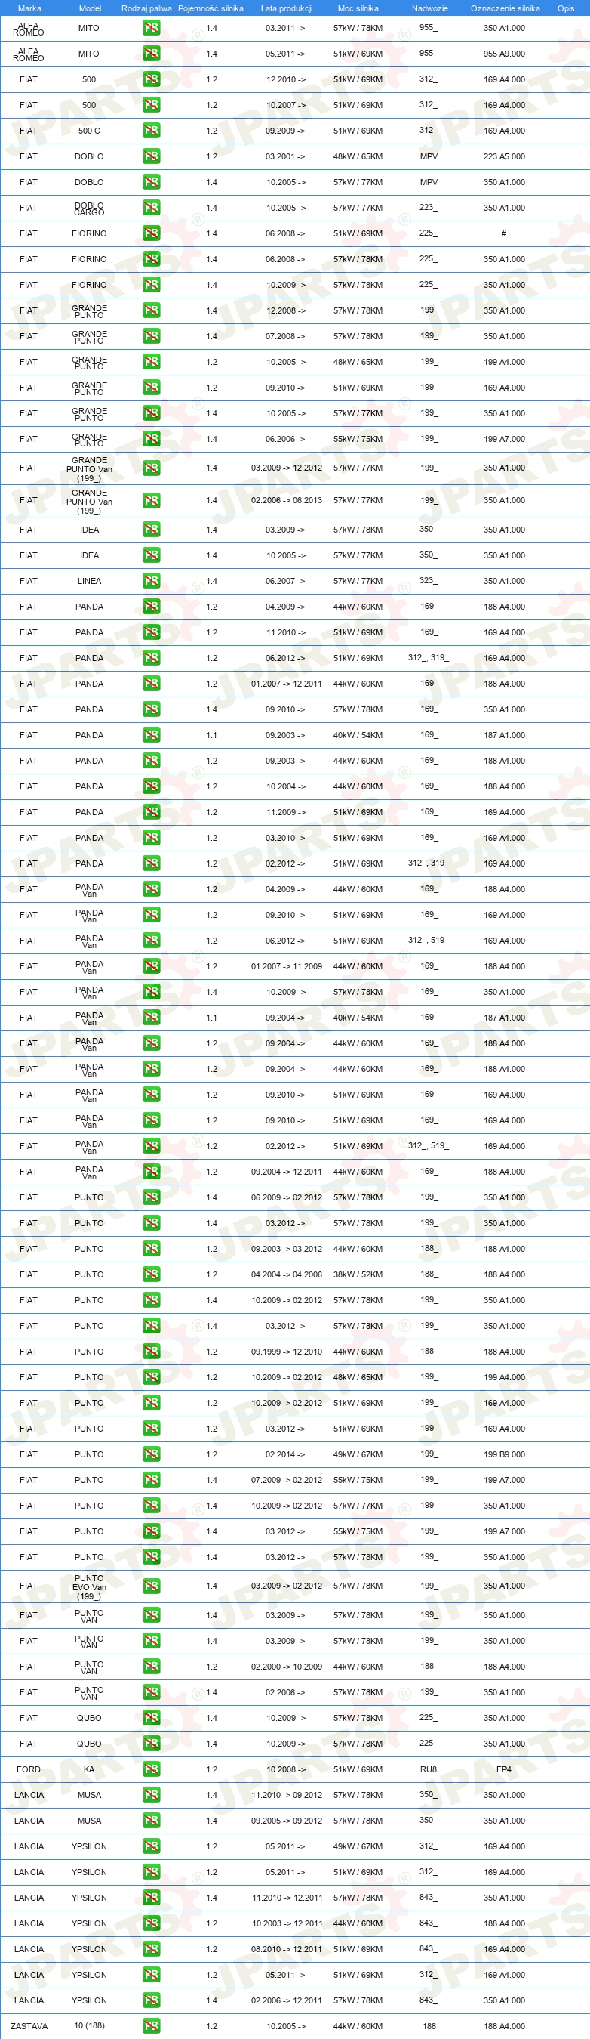Screen dimensions: 590x2039
Task: Click the engine code 955 A9.000
Action: point(504,54)
